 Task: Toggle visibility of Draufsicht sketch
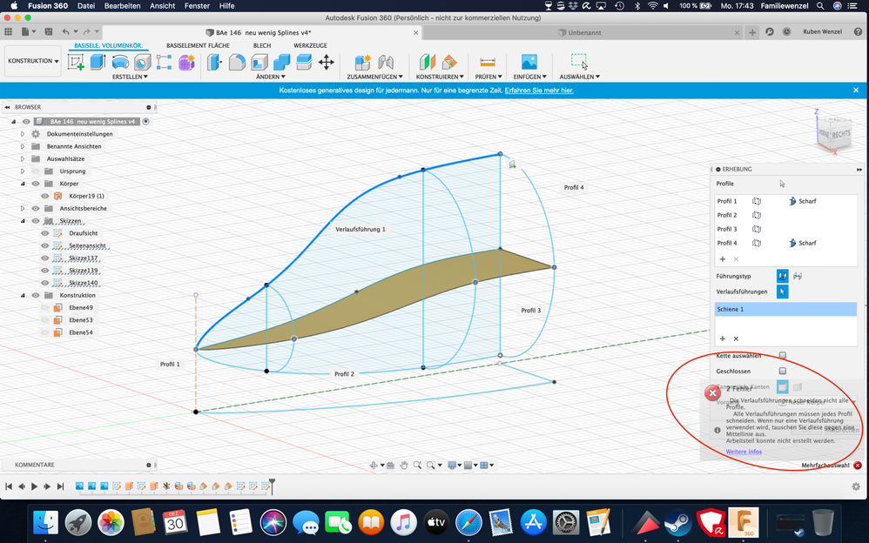(x=45, y=233)
